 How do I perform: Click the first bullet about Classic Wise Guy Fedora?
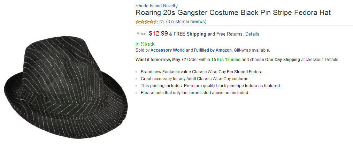point(201,71)
